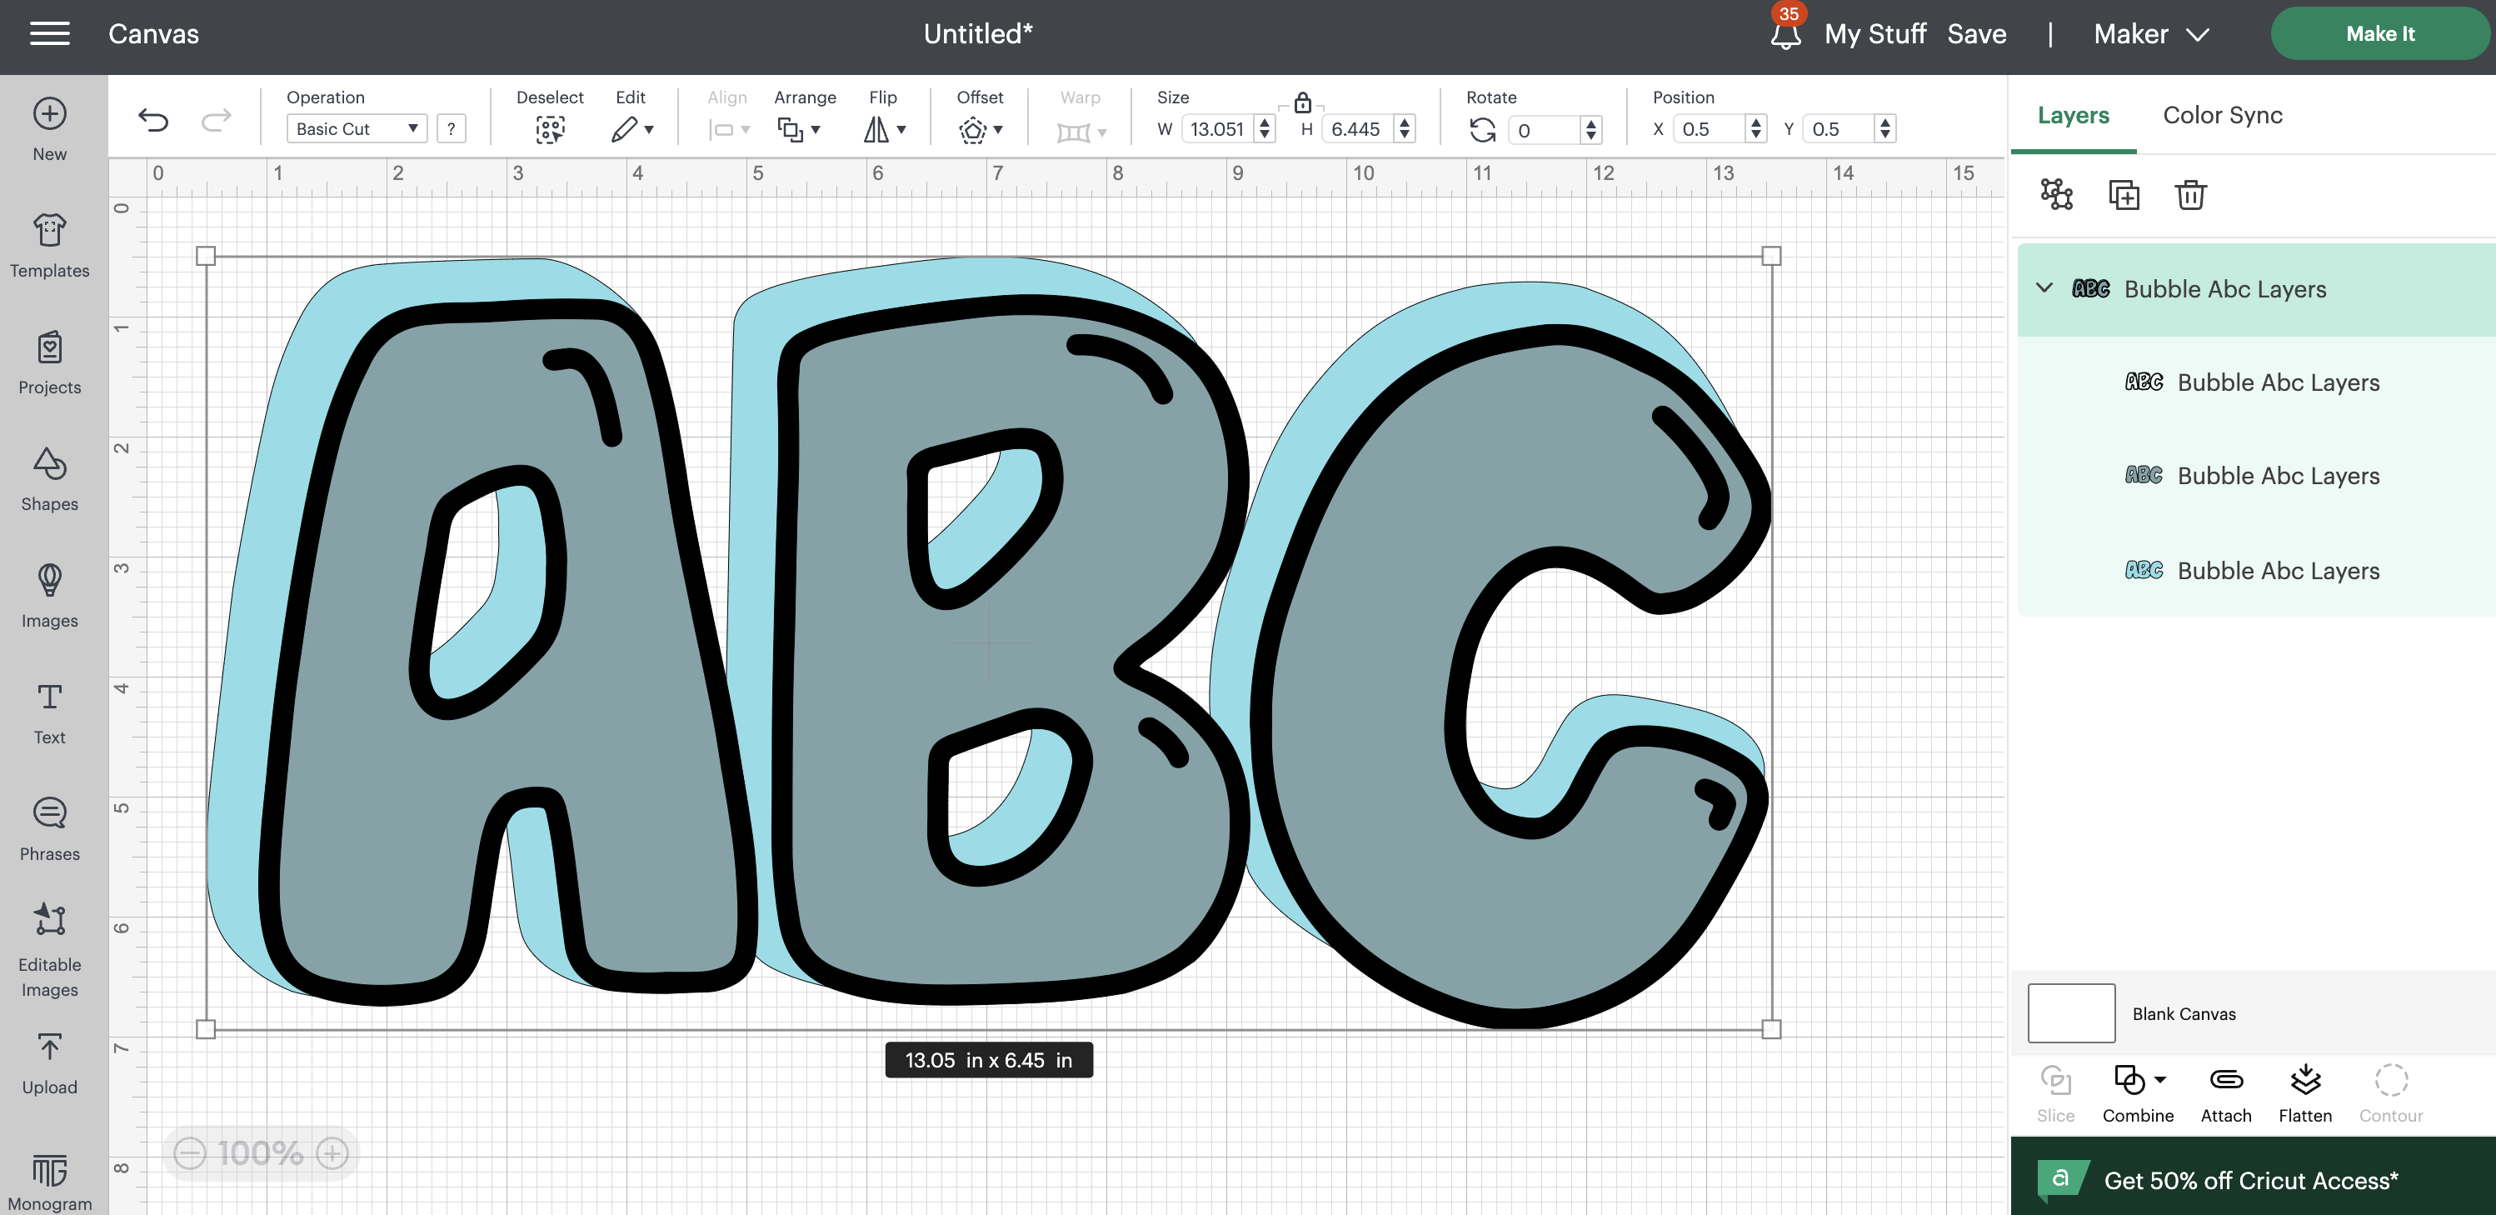The width and height of the screenshot is (2496, 1215).
Task: Reset rotation using Rotate icon
Action: [x=1482, y=129]
